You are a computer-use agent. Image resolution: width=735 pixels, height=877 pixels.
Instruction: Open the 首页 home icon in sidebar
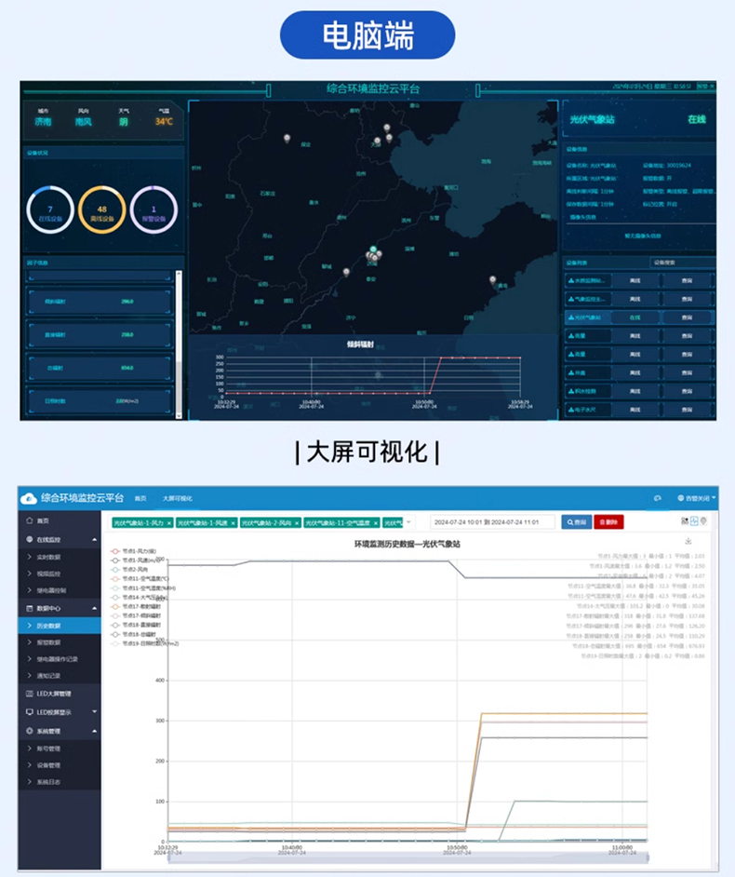click(29, 520)
